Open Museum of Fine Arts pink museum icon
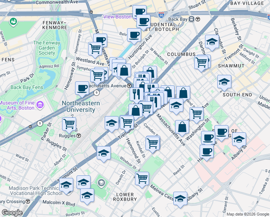Image resolution: width=270 pixels, height=217 pixels. [40, 105]
